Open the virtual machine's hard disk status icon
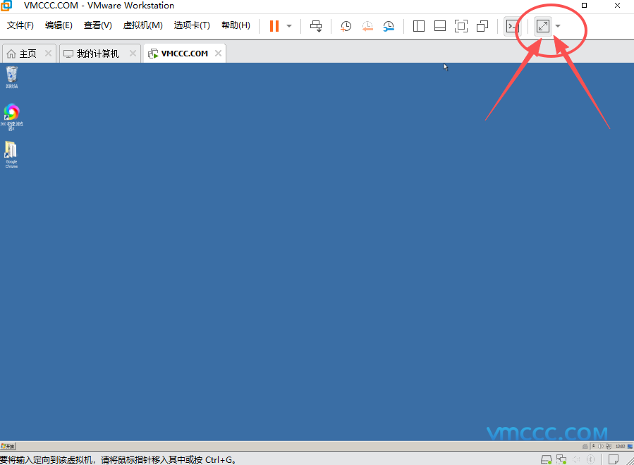The width and height of the screenshot is (634, 465). [546, 459]
